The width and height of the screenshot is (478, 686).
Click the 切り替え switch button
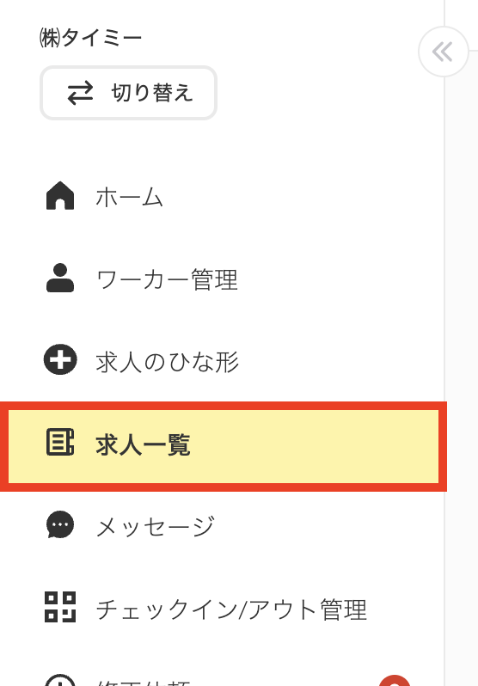(x=128, y=93)
